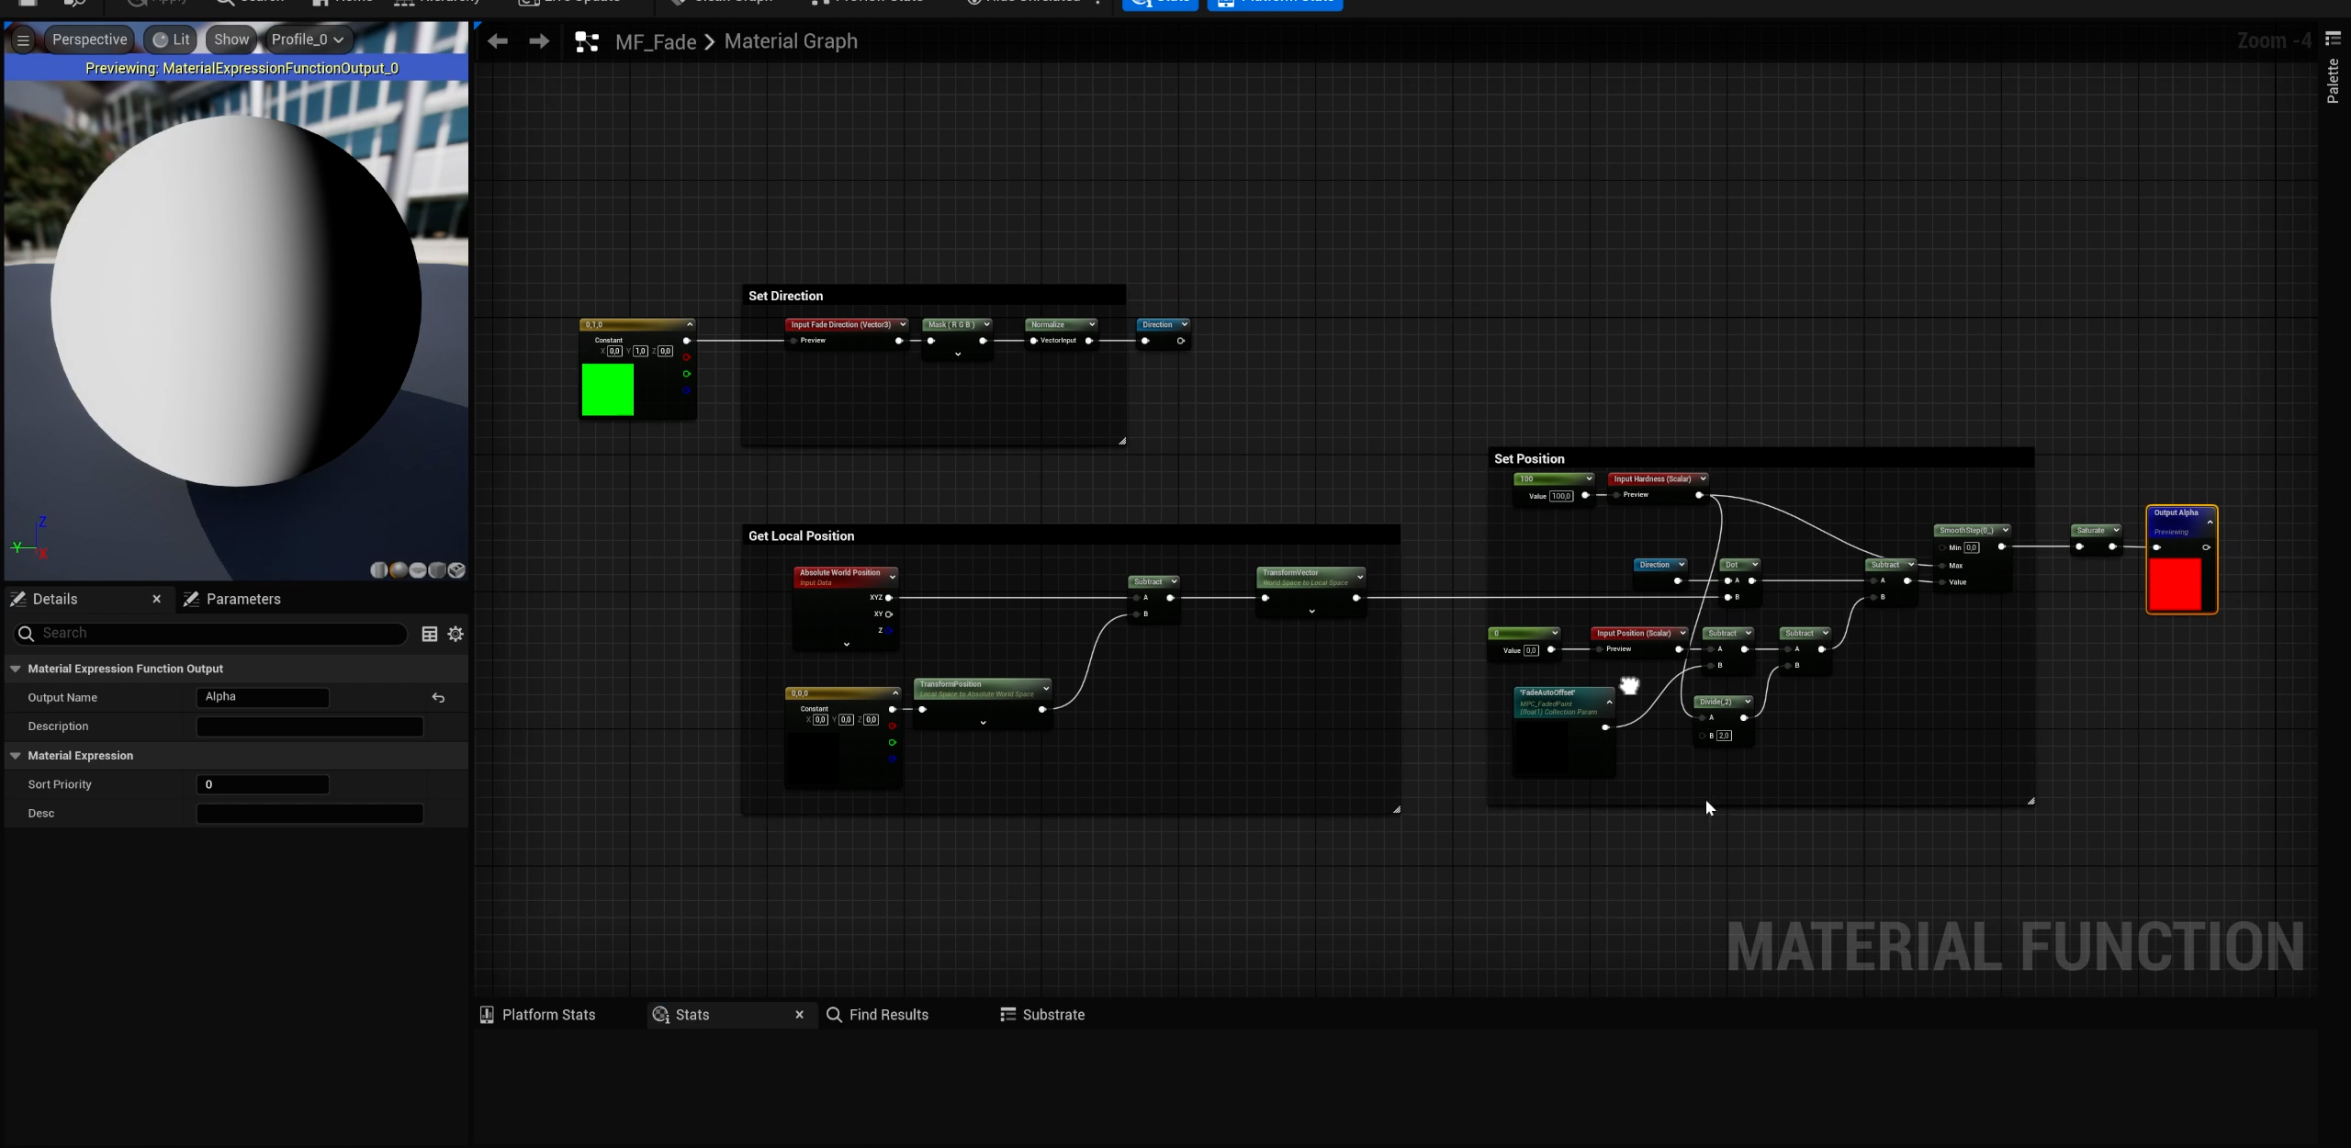Navigate forward in graph history
The width and height of the screenshot is (2351, 1148).
[x=540, y=41]
